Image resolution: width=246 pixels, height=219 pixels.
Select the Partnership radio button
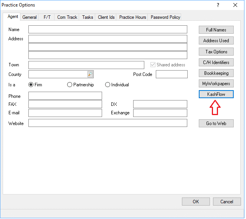pos(69,85)
